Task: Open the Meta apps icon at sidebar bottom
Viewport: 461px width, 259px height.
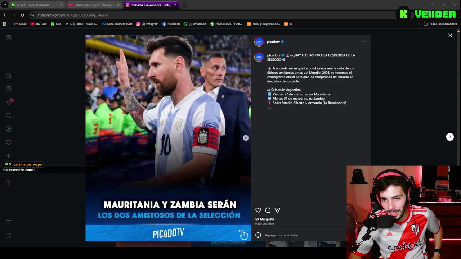Action: click(9, 236)
